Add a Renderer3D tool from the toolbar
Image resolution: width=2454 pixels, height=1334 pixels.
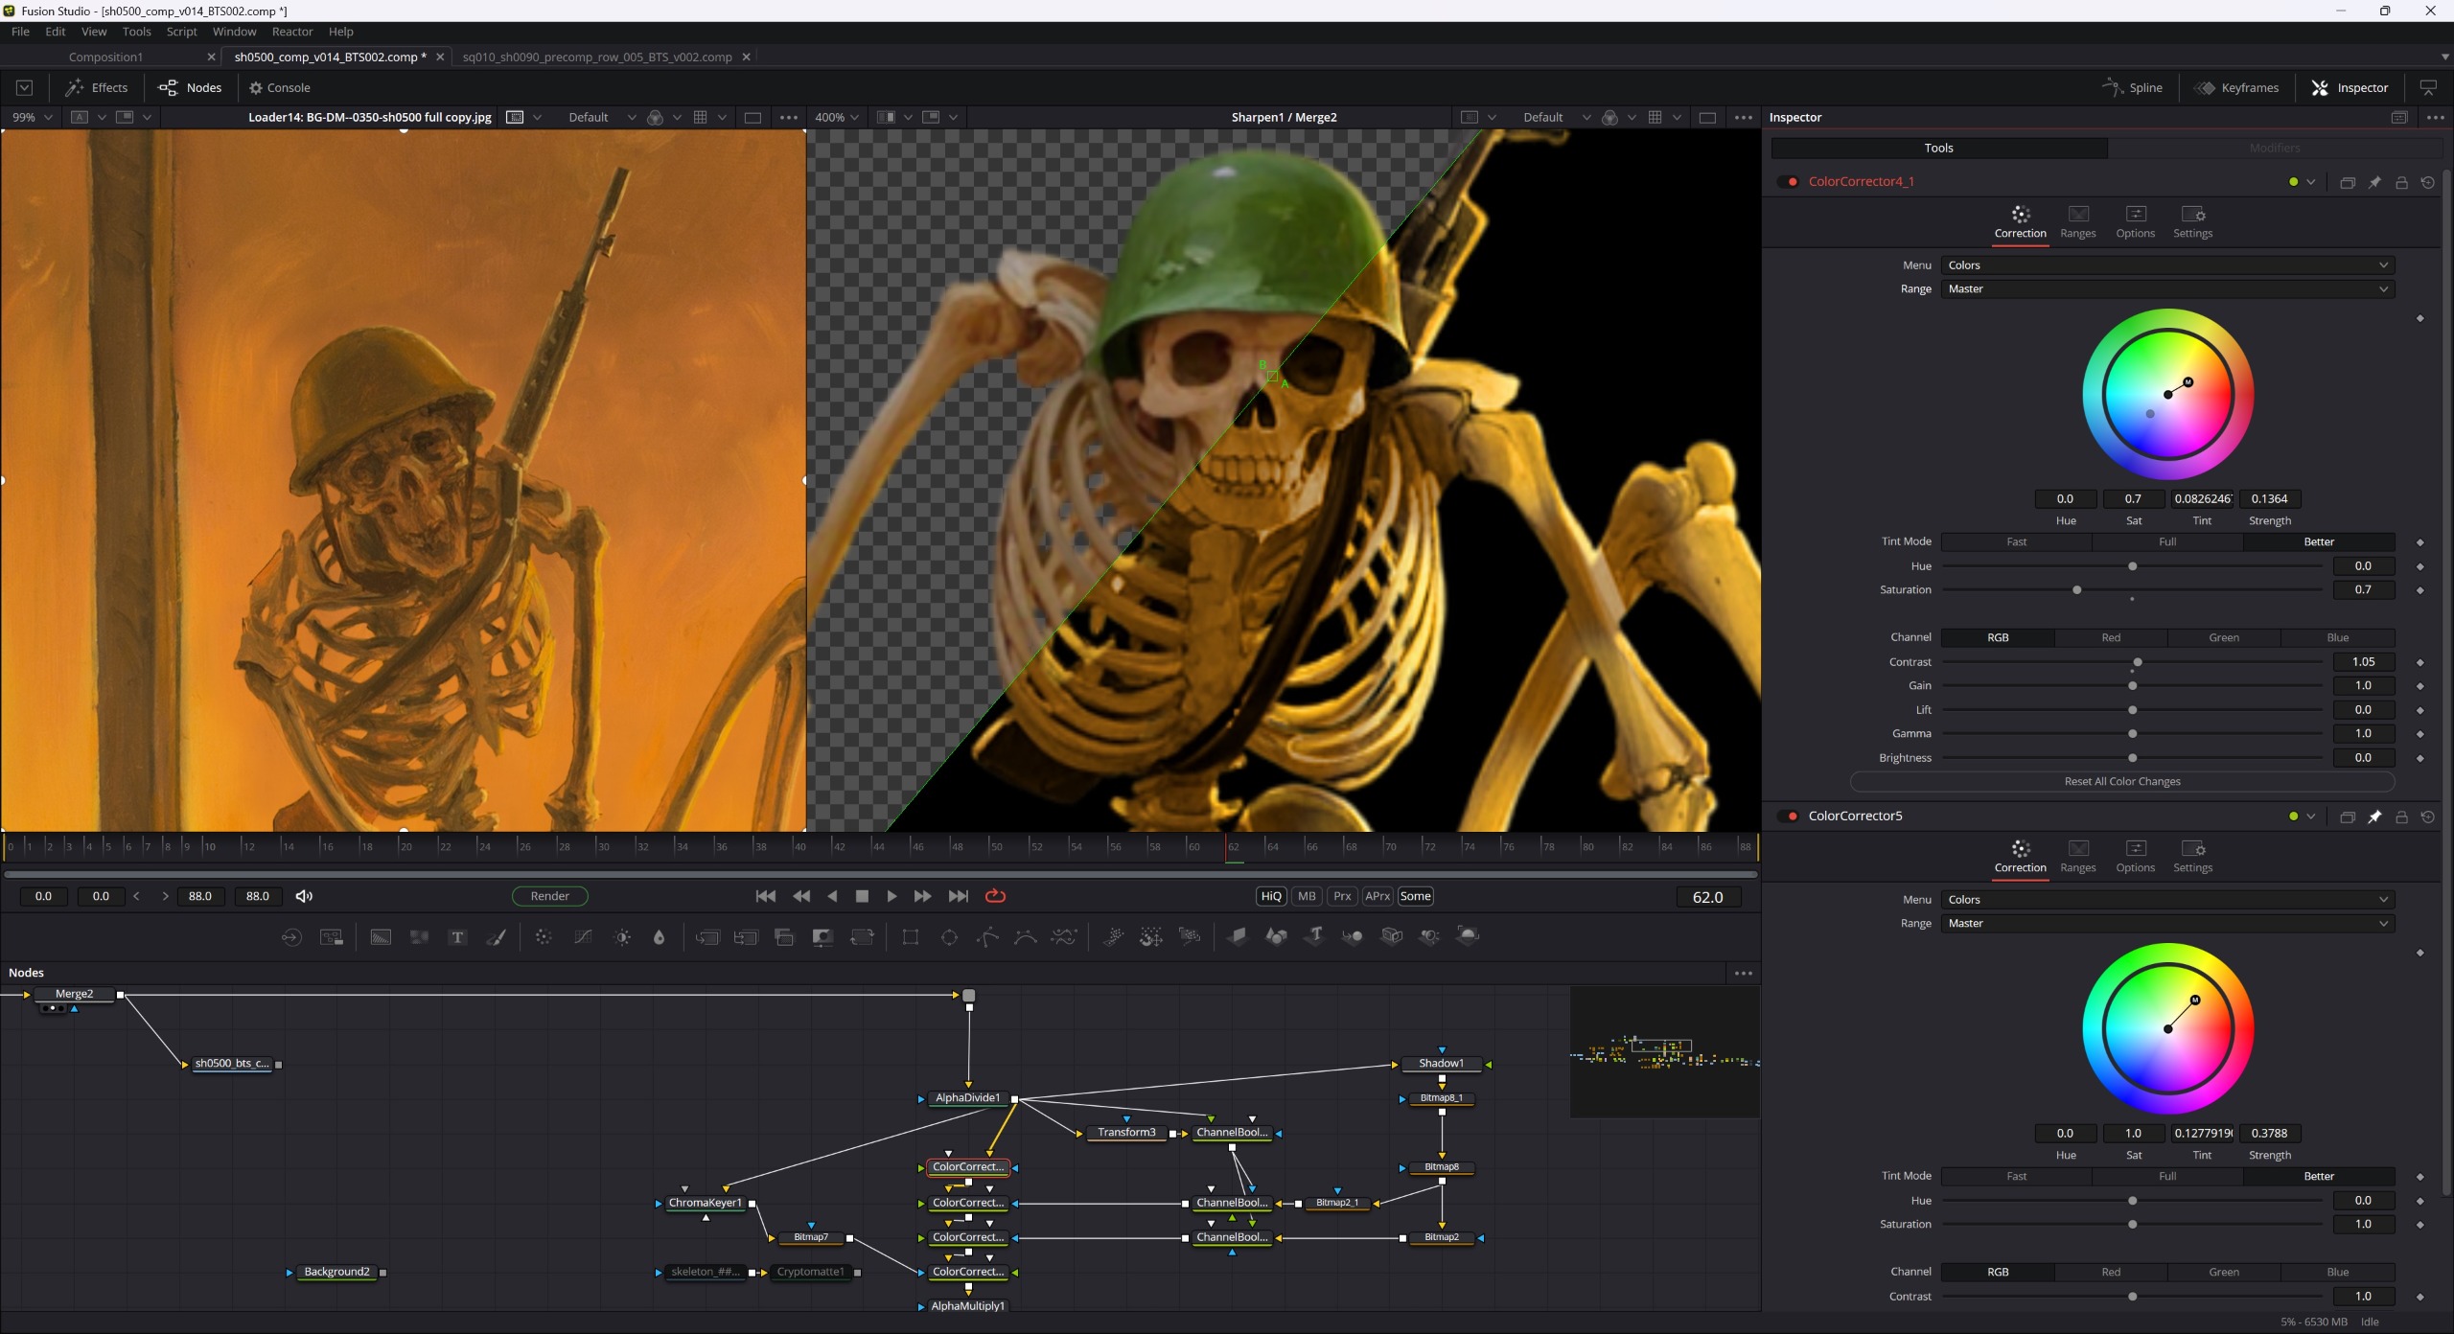(1468, 937)
